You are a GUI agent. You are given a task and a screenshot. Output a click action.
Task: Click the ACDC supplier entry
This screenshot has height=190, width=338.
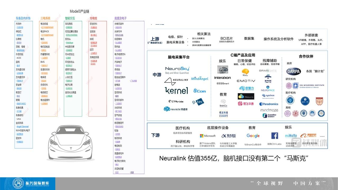(19, 58)
